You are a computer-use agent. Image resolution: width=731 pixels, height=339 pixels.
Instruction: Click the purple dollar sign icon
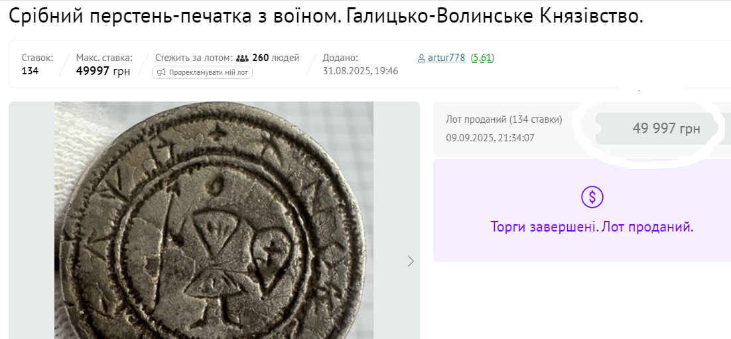[x=592, y=196]
